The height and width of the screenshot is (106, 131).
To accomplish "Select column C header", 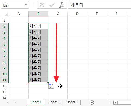I will (x=58, y=14).
